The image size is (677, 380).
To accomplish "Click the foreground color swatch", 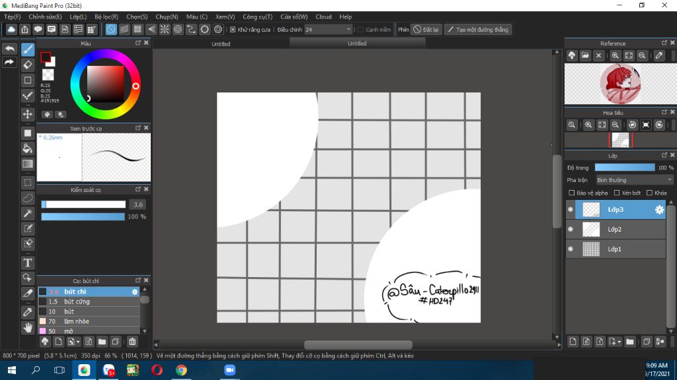I will pos(46,57).
